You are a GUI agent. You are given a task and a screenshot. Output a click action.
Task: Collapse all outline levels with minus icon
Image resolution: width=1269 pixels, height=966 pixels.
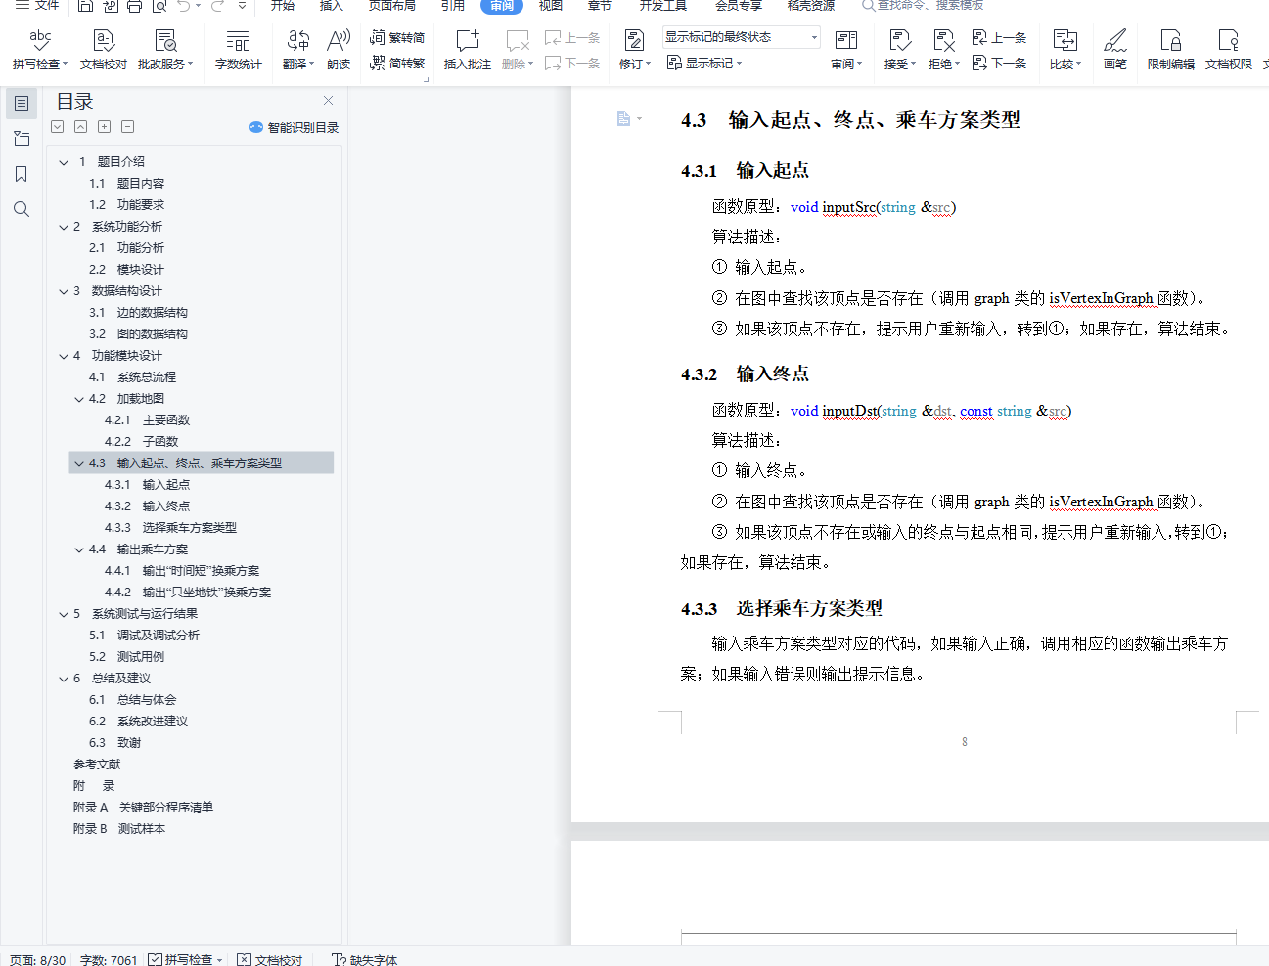coord(127,127)
